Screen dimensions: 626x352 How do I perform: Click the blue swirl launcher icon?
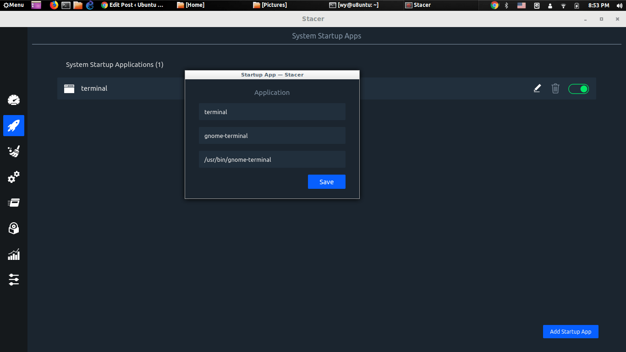point(90,5)
